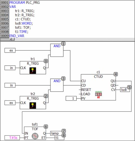
Task: Select the T#5s time input box
Action: coord(12,138)
